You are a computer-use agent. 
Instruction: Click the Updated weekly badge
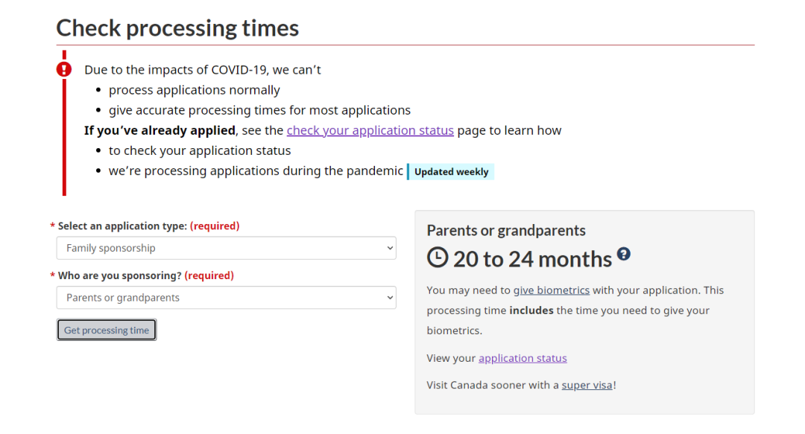point(451,172)
